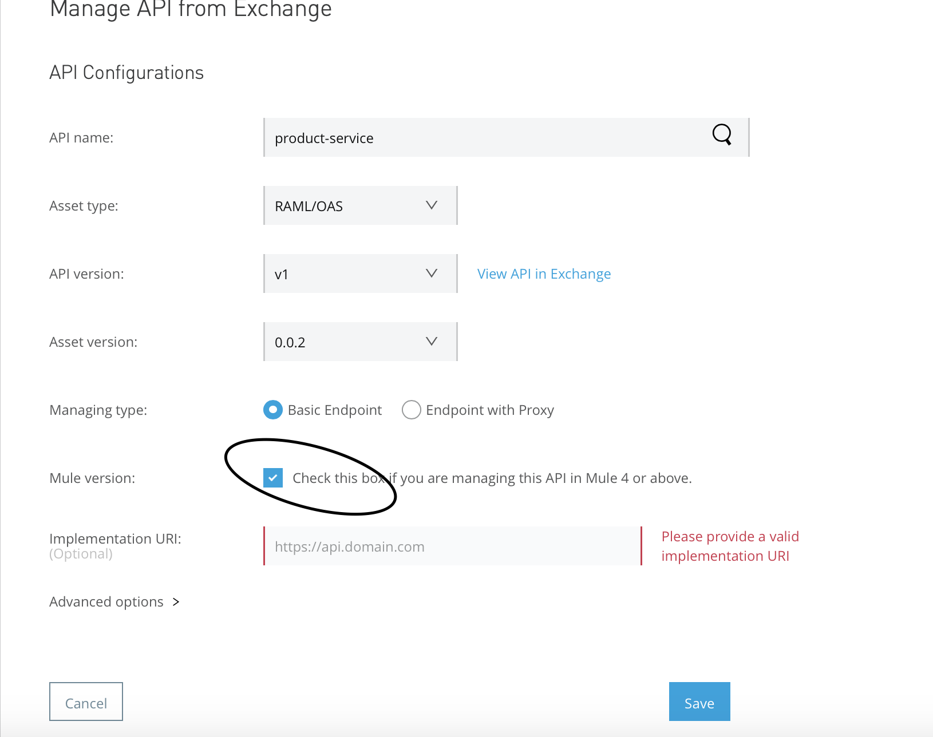
Task: Uncheck the Mule 4 version checkbox
Action: (273, 478)
